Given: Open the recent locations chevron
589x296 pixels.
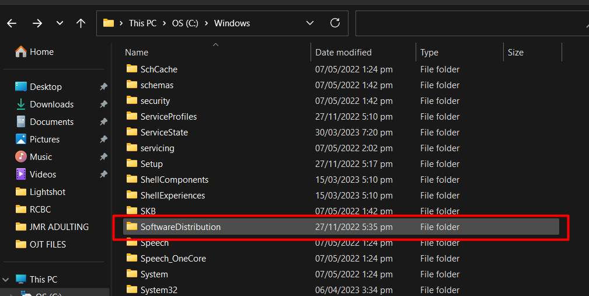Looking at the screenshot, I should [60, 23].
